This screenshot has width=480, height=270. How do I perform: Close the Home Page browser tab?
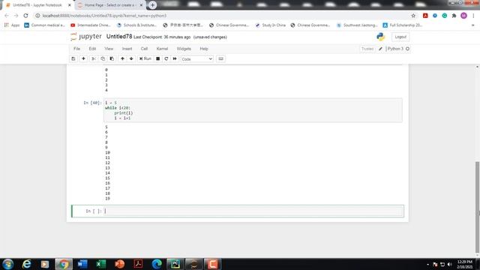(141, 5)
